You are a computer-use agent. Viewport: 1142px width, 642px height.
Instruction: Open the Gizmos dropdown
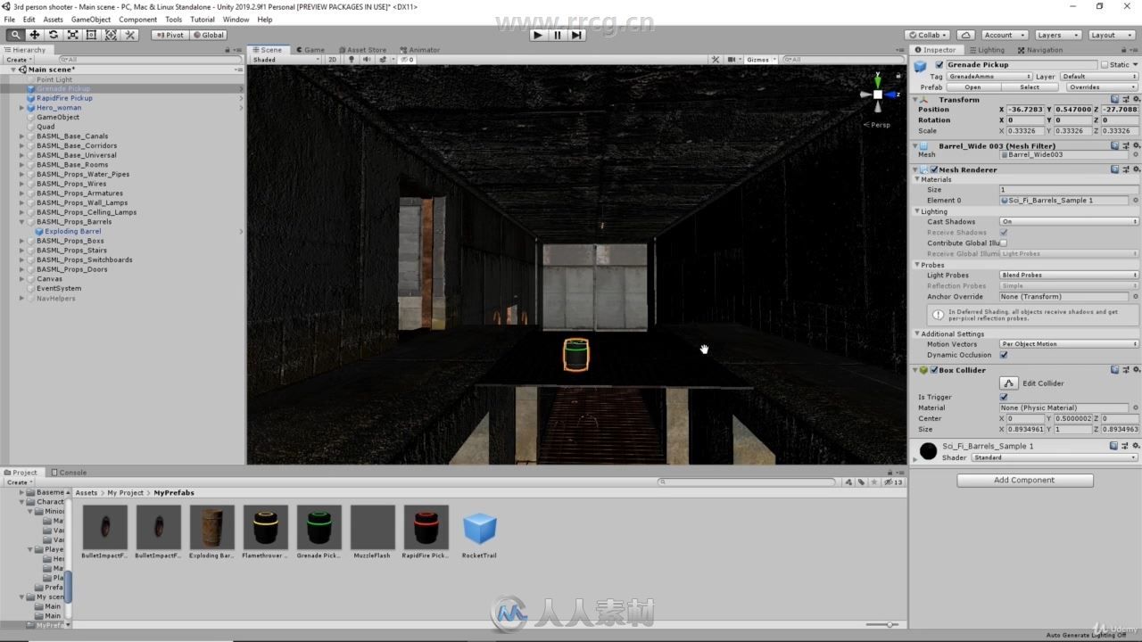pyautogui.click(x=760, y=60)
